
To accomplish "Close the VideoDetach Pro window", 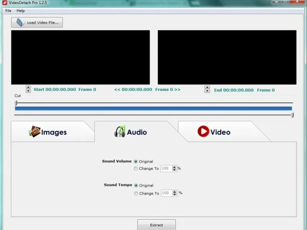I will (x=297, y=2).
